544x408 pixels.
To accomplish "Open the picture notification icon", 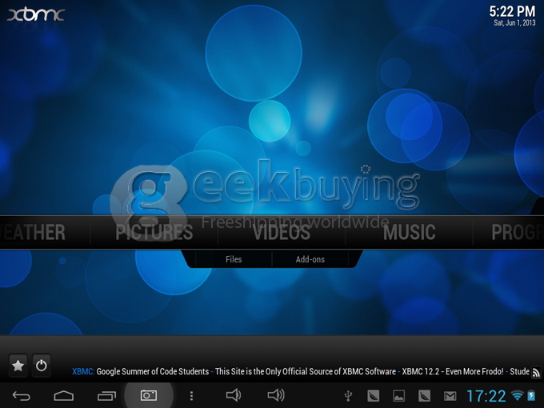I will point(398,396).
